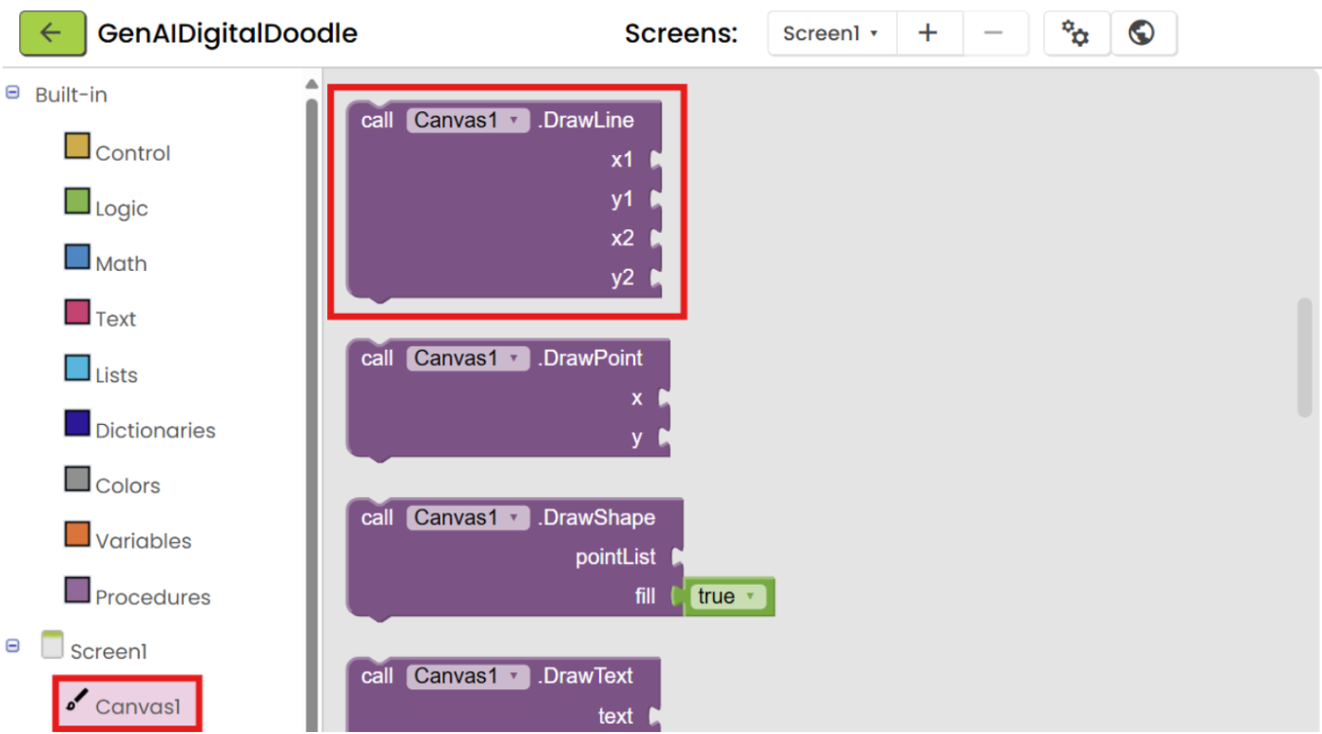This screenshot has height=734, width=1322.
Task: Collapse the Built-in tree section
Action: [x=13, y=93]
